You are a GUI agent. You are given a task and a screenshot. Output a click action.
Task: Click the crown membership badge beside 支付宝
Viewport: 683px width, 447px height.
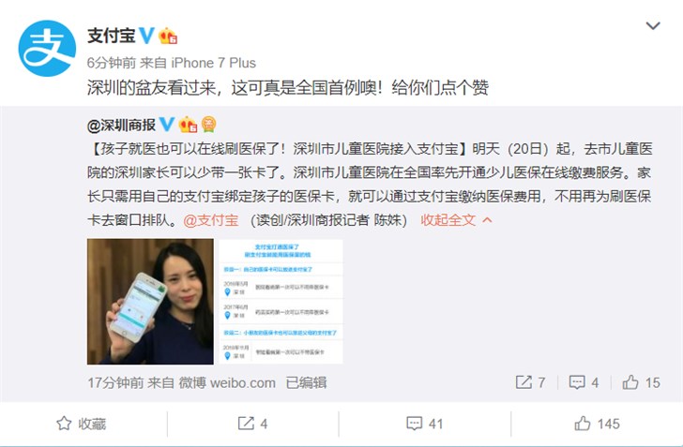168,36
